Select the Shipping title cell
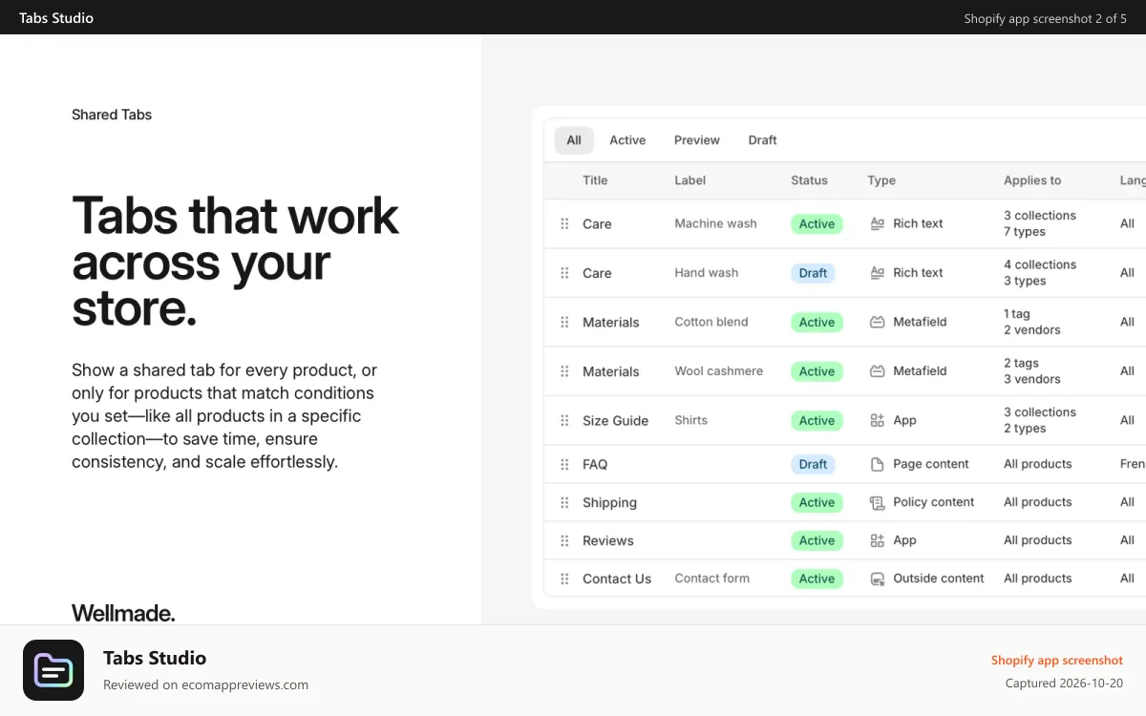 click(609, 502)
